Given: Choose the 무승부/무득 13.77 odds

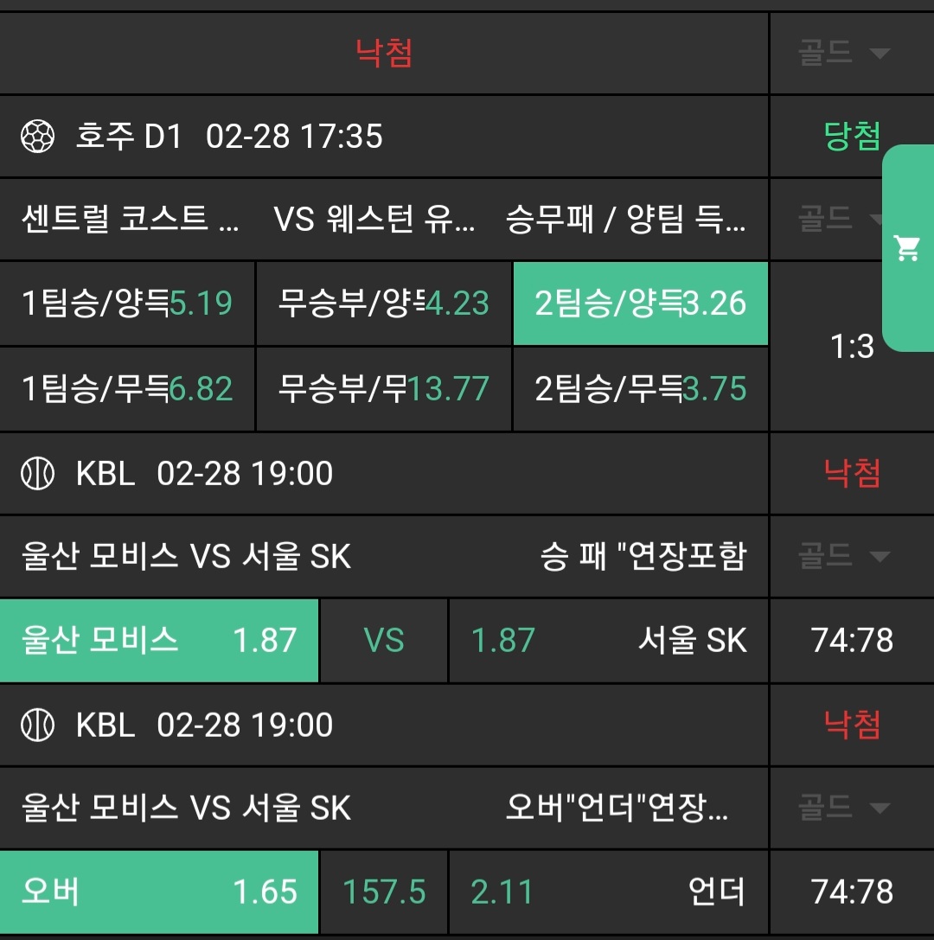Looking at the screenshot, I should click(x=384, y=388).
